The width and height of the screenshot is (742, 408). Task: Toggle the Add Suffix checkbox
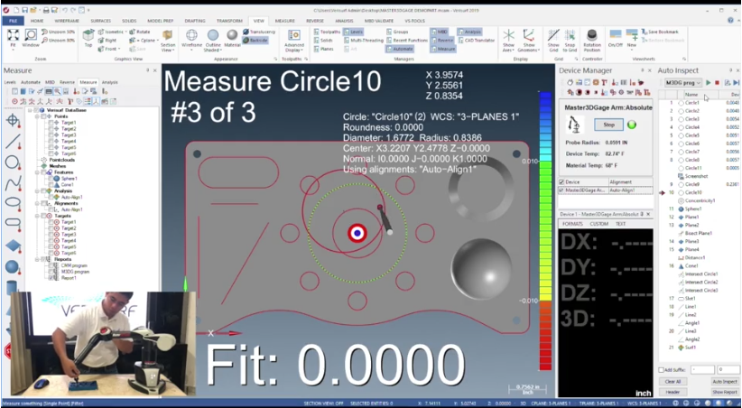click(661, 370)
